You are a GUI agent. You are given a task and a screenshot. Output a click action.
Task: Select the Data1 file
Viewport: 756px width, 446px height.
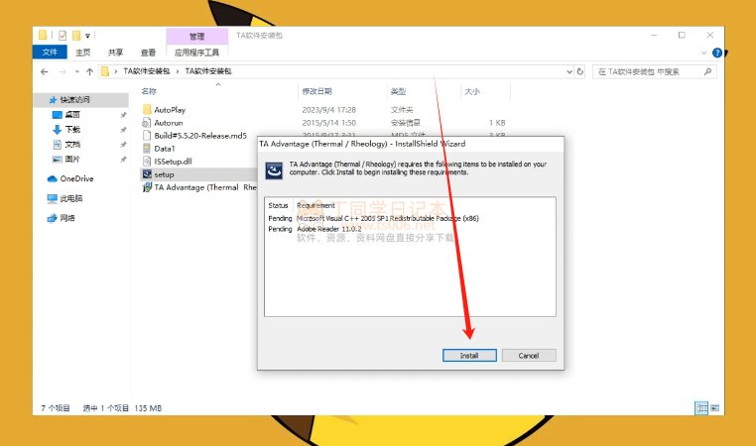click(165, 149)
